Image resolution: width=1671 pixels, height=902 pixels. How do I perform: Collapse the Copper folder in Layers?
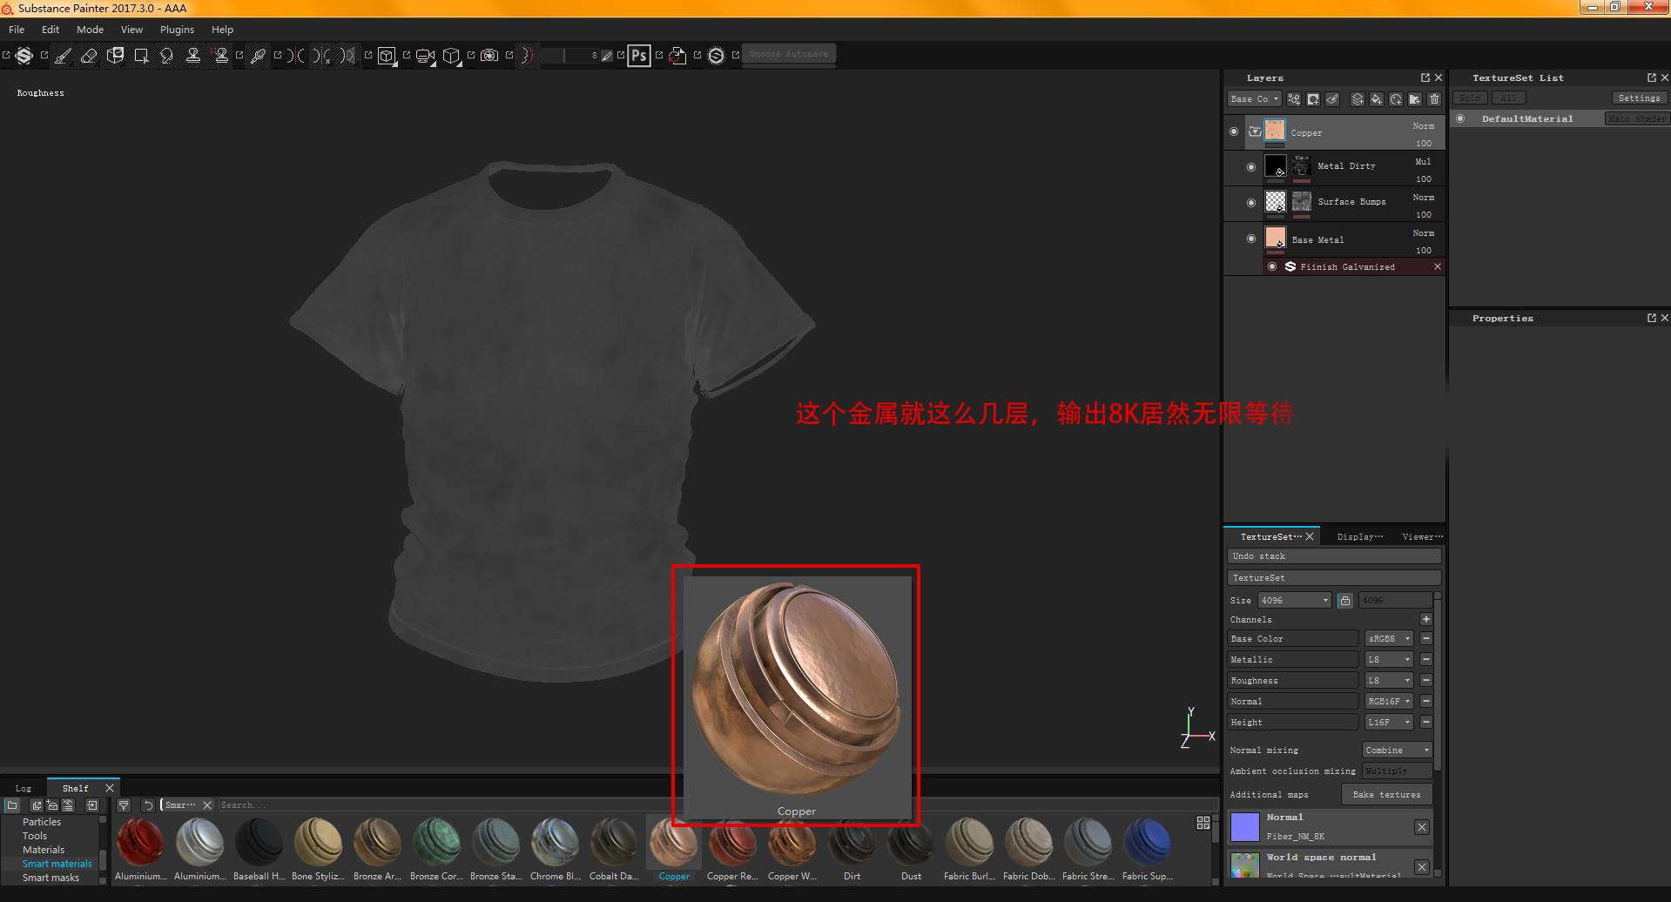coord(1255,132)
